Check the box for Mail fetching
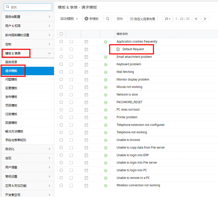The width and height of the screenshot is (218, 197). [x=61, y=72]
